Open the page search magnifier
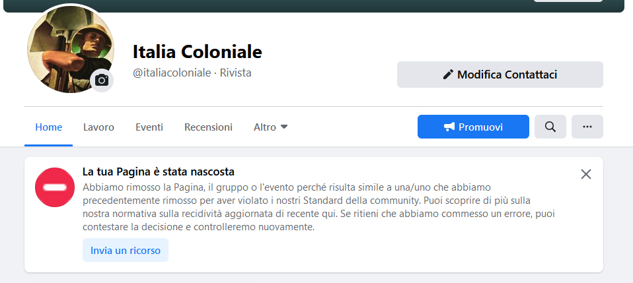This screenshot has width=633, height=283. (550, 127)
